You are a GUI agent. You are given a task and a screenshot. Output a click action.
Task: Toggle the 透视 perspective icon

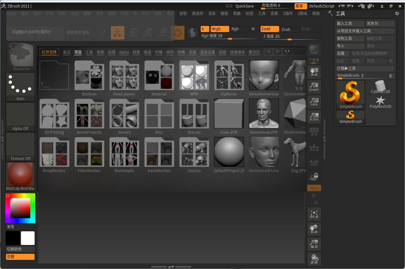(x=314, y=132)
